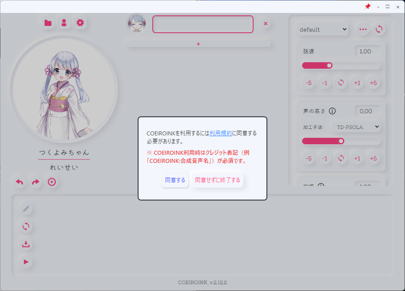
Task: Export audio with the download icon
Action: tap(26, 244)
